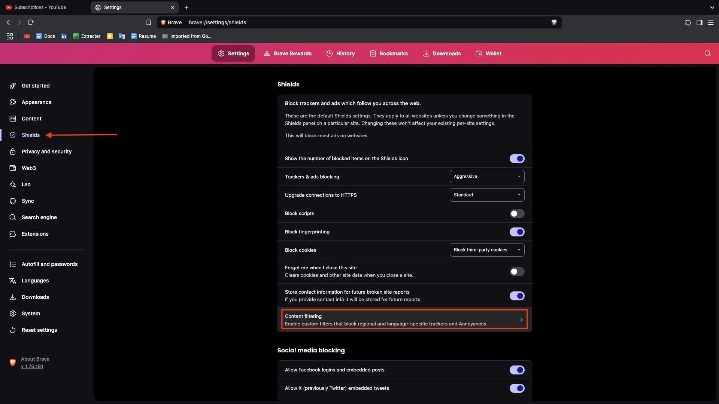Disable Allow Facebook logins and embedded posts
Viewport: 719px width, 404px height.
pos(517,370)
